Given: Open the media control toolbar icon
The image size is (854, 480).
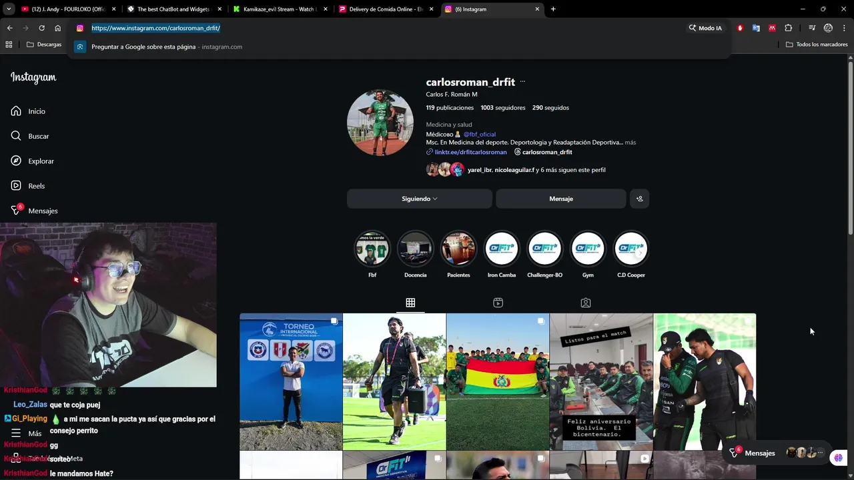Looking at the screenshot, I should 812,28.
